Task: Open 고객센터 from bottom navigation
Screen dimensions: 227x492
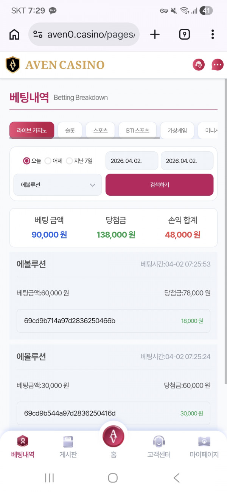Action: tap(159, 445)
